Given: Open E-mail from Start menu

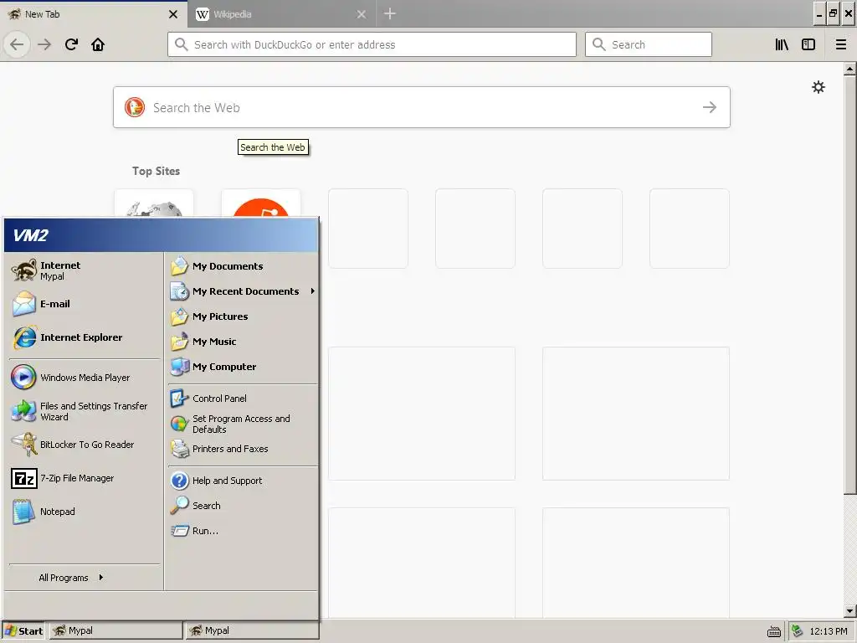Looking at the screenshot, I should pyautogui.click(x=85, y=304).
